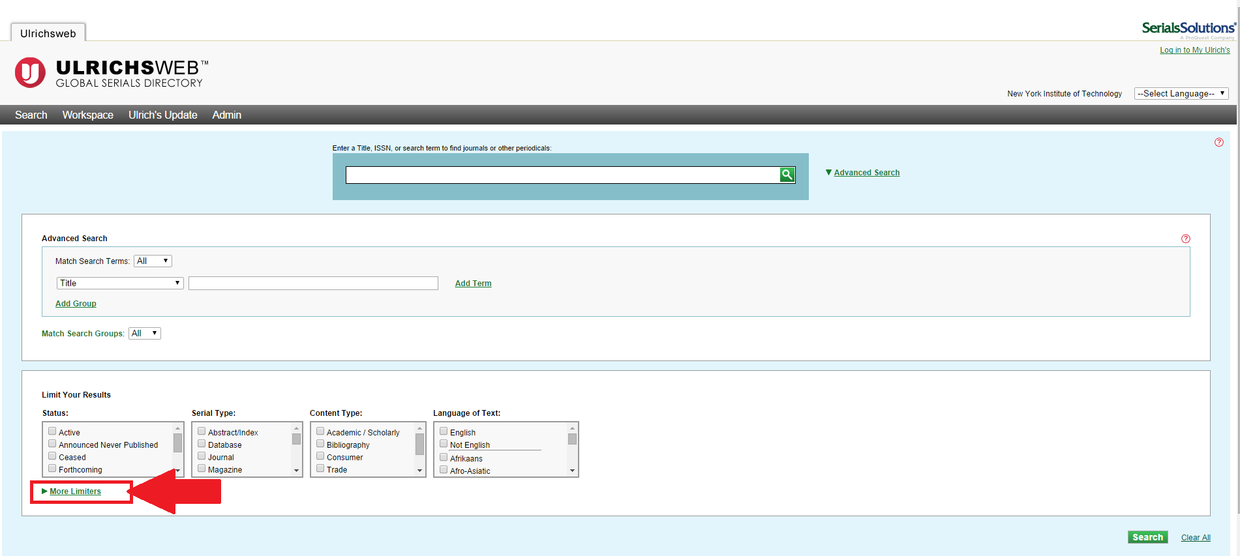Click the green Search button
1240x556 pixels.
click(x=1148, y=537)
